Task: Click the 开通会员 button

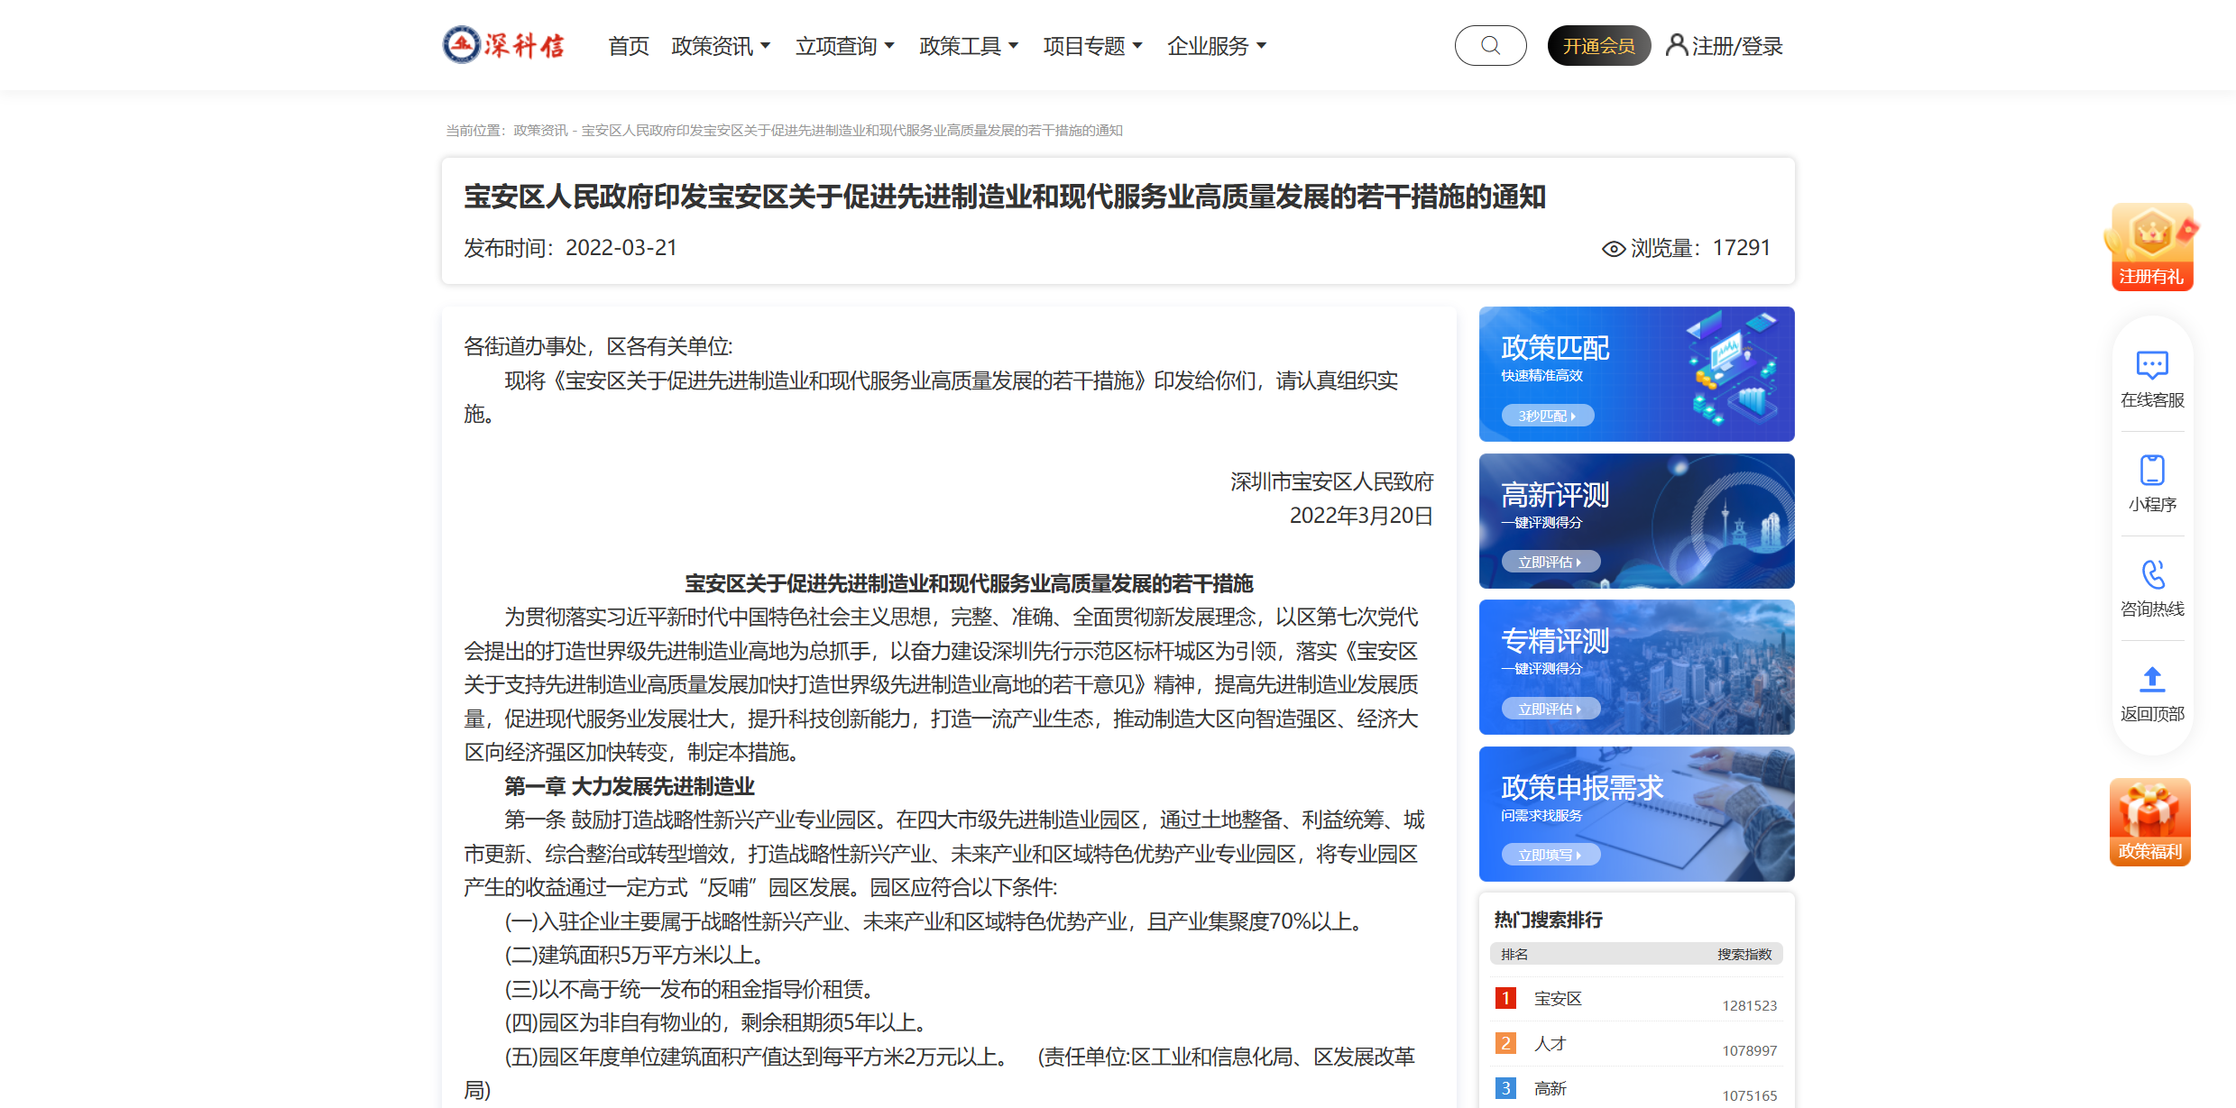Action: pyautogui.click(x=1598, y=45)
